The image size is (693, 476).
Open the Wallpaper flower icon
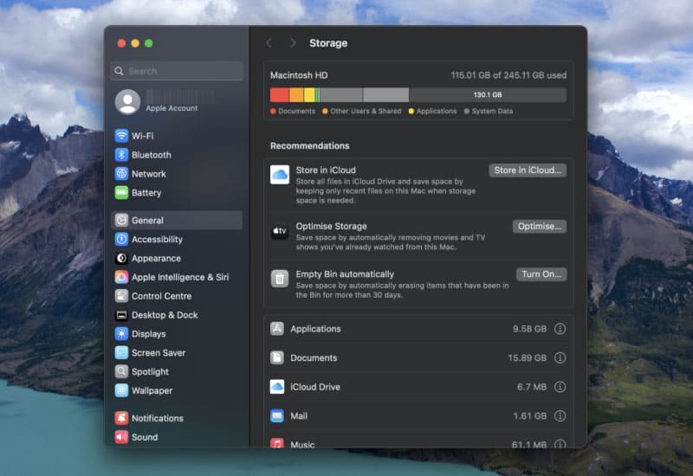click(121, 390)
